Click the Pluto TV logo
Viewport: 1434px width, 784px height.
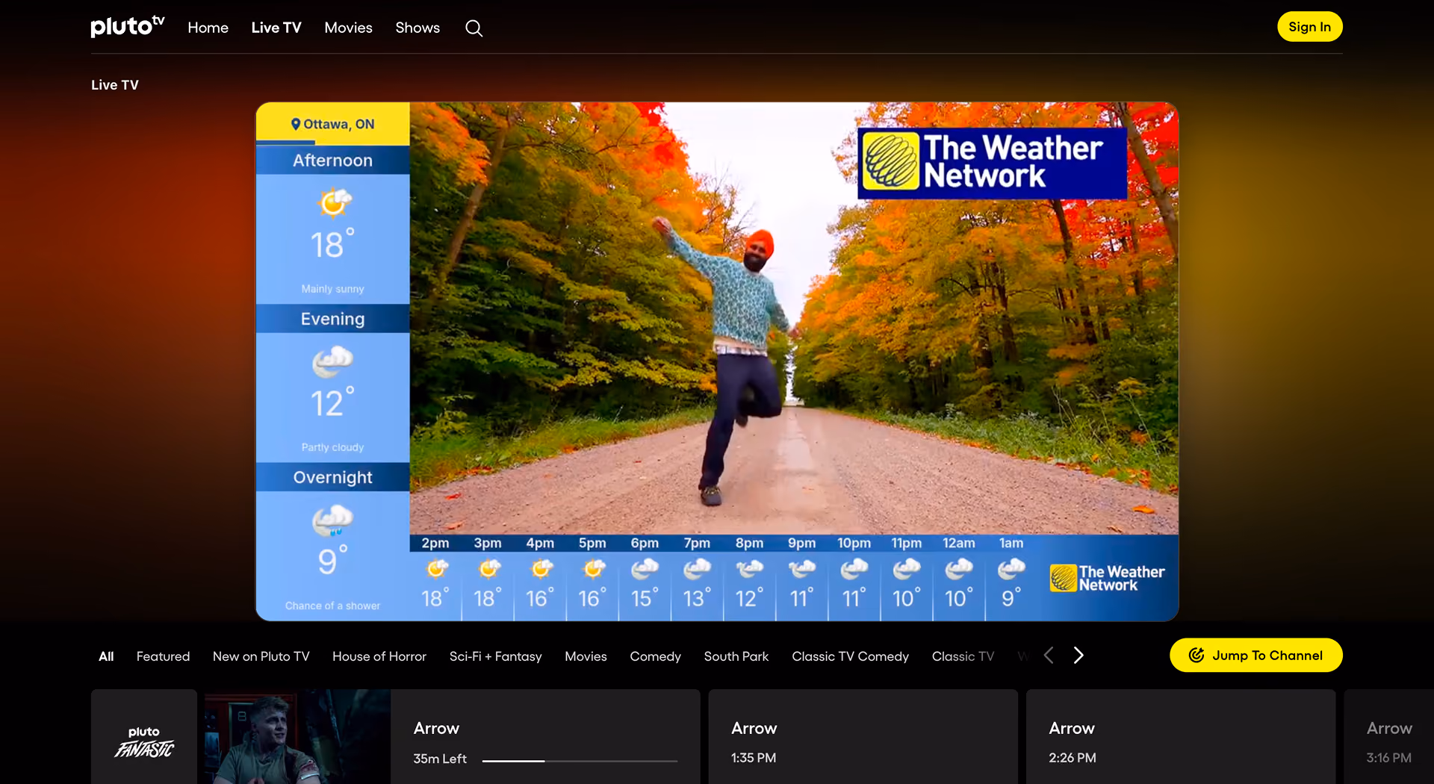point(127,26)
